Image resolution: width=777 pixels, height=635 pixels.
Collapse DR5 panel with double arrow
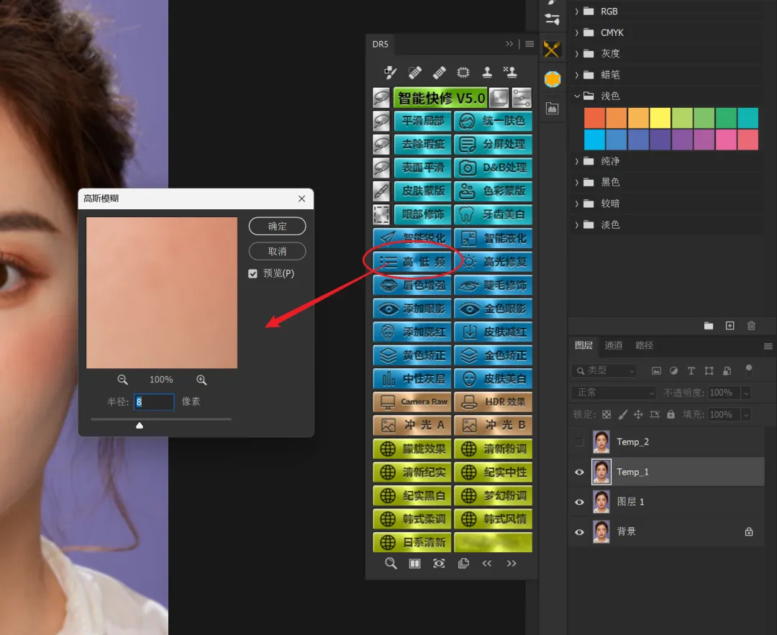pyautogui.click(x=509, y=44)
